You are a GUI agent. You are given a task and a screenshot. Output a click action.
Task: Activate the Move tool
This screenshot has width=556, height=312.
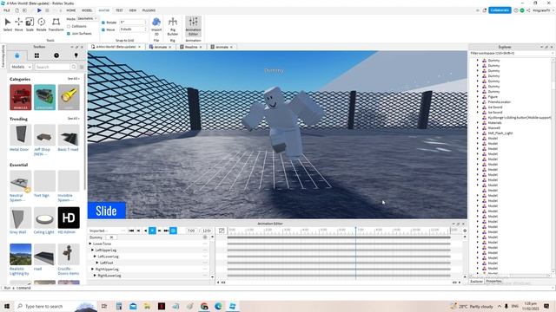click(18, 24)
